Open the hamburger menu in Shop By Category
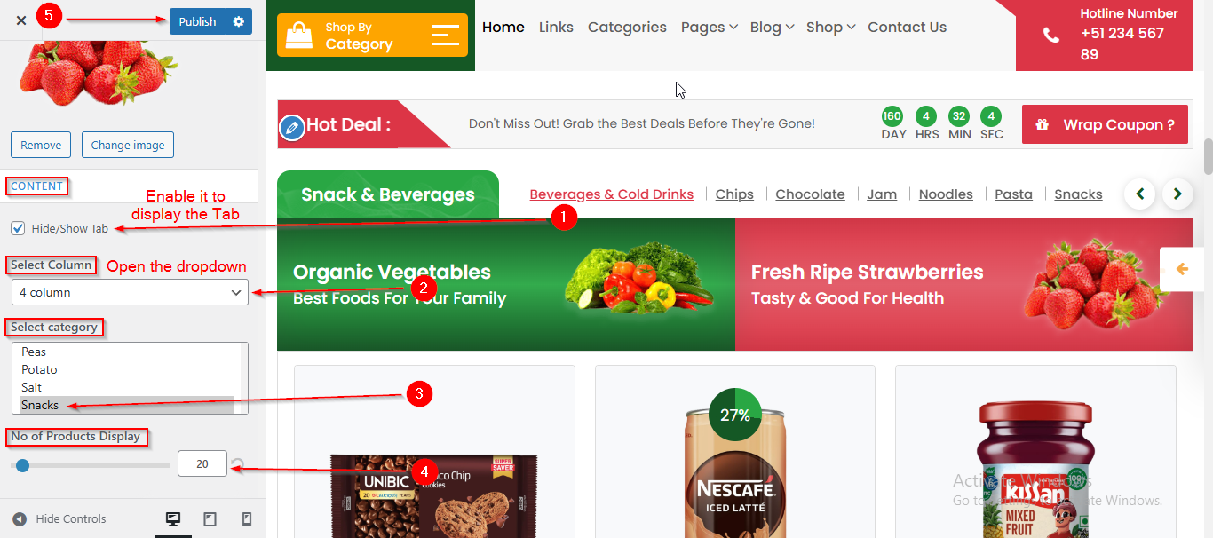This screenshot has height=538, width=1213. 445,36
